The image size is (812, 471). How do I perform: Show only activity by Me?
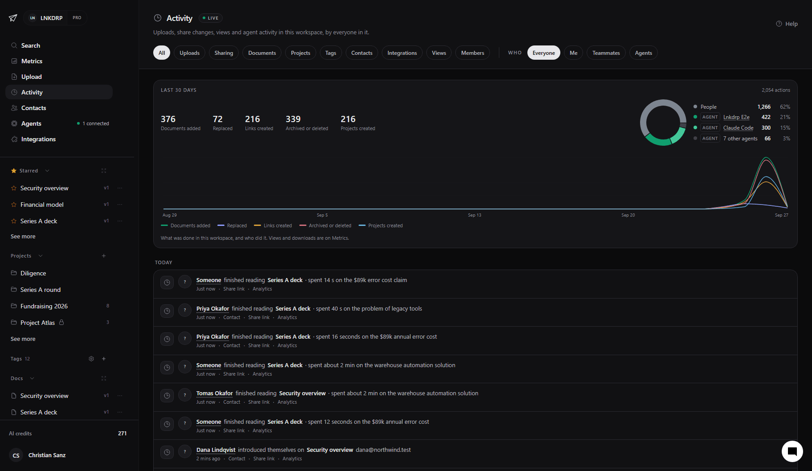click(574, 53)
